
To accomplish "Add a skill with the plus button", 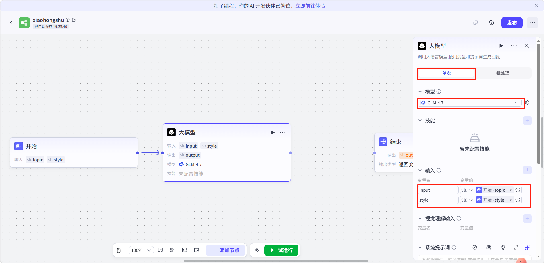I will point(527,121).
